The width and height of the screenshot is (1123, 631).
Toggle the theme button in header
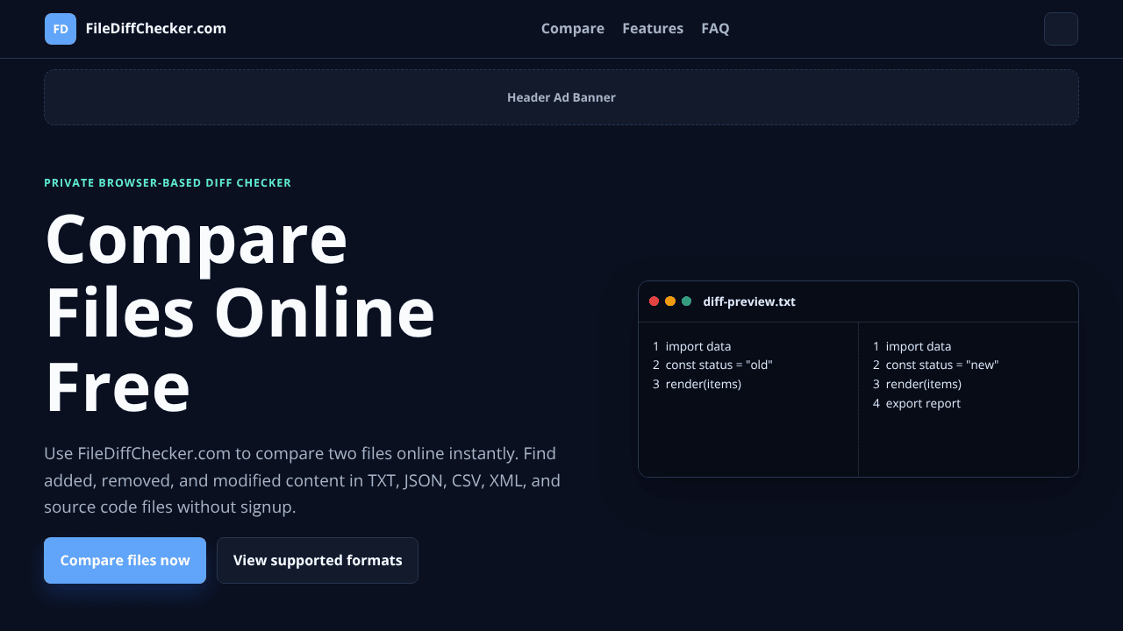[x=1061, y=29]
